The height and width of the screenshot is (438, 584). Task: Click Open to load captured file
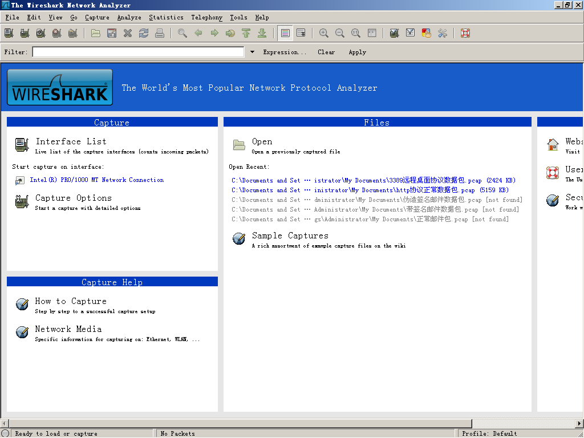pyautogui.click(x=262, y=141)
